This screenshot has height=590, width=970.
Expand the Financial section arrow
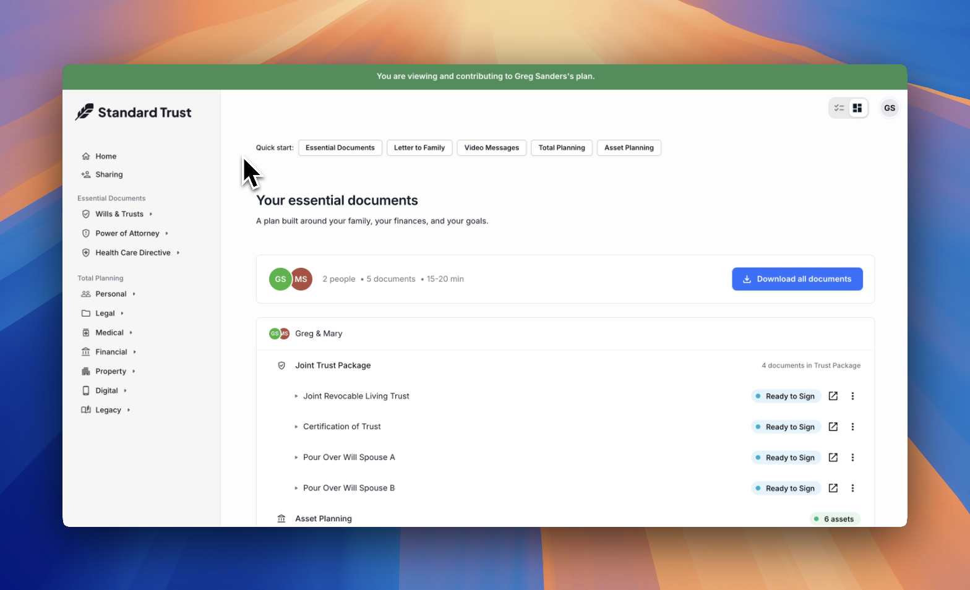[135, 352]
